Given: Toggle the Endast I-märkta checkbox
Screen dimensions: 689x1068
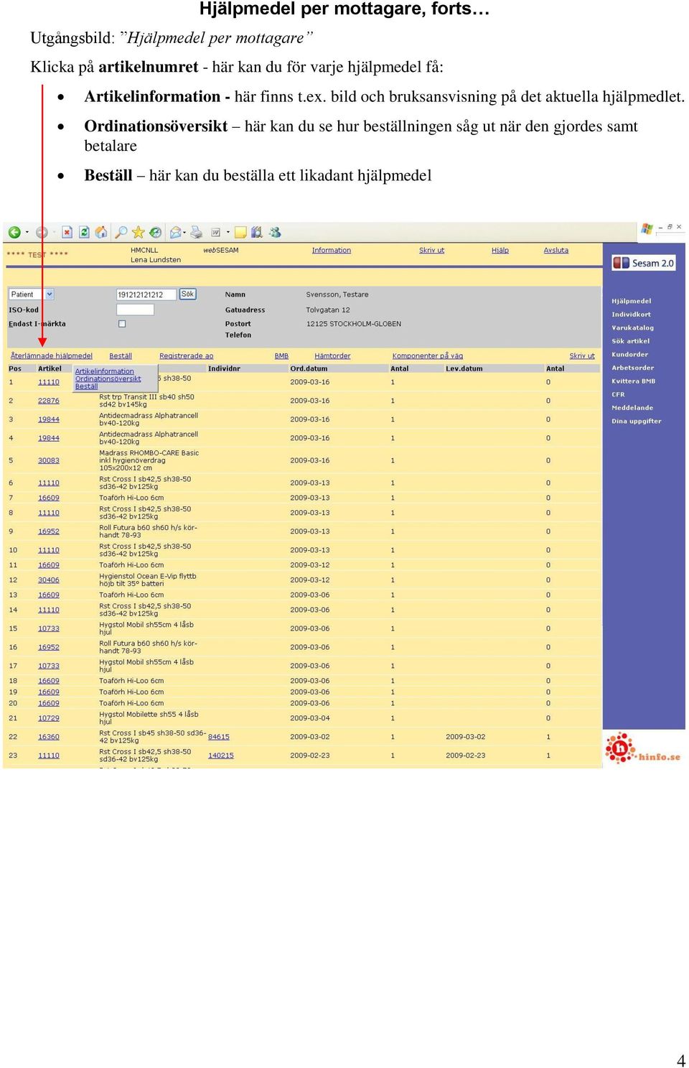Looking at the screenshot, I should coord(122,324).
